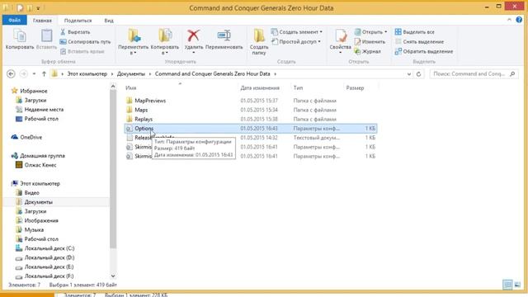Switch to Главная ribbon tab
The width and height of the screenshot is (528, 297).
click(x=42, y=21)
